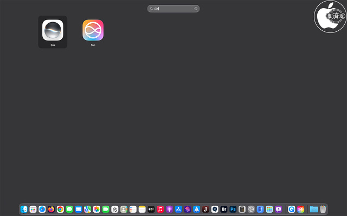Screen dimensions: 347x216
Task: Open Reminders from the Dock
Action: [x=133, y=209]
